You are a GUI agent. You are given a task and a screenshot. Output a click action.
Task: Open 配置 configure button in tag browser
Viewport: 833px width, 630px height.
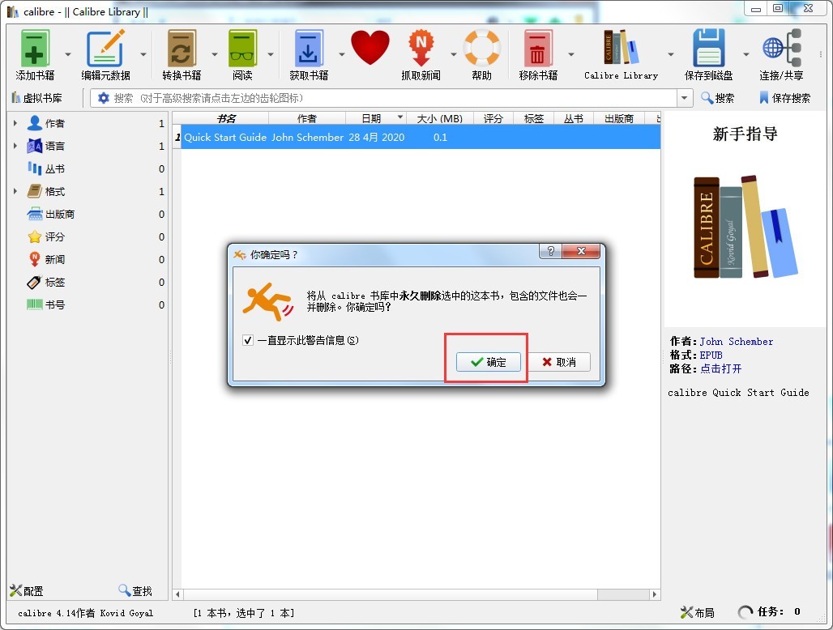[x=27, y=590]
